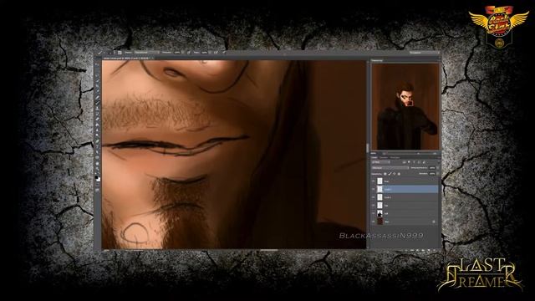Image resolution: width=535 pixels, height=301 pixels.
Task: Switch to the Paths tab
Action: [395, 157]
